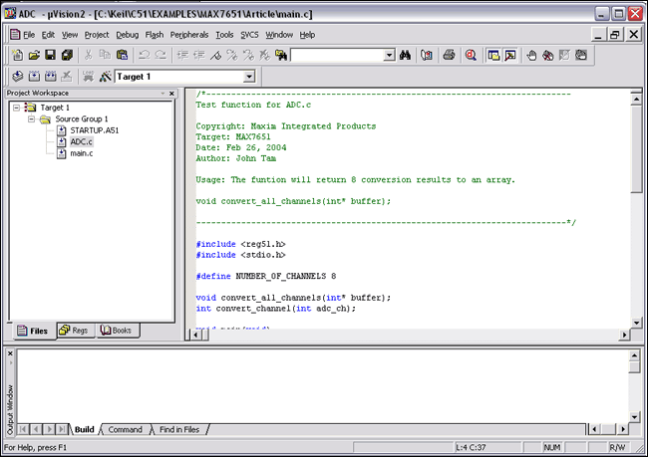Click the Build Target icon
Screen dimensions: 648x457
[x=35, y=77]
